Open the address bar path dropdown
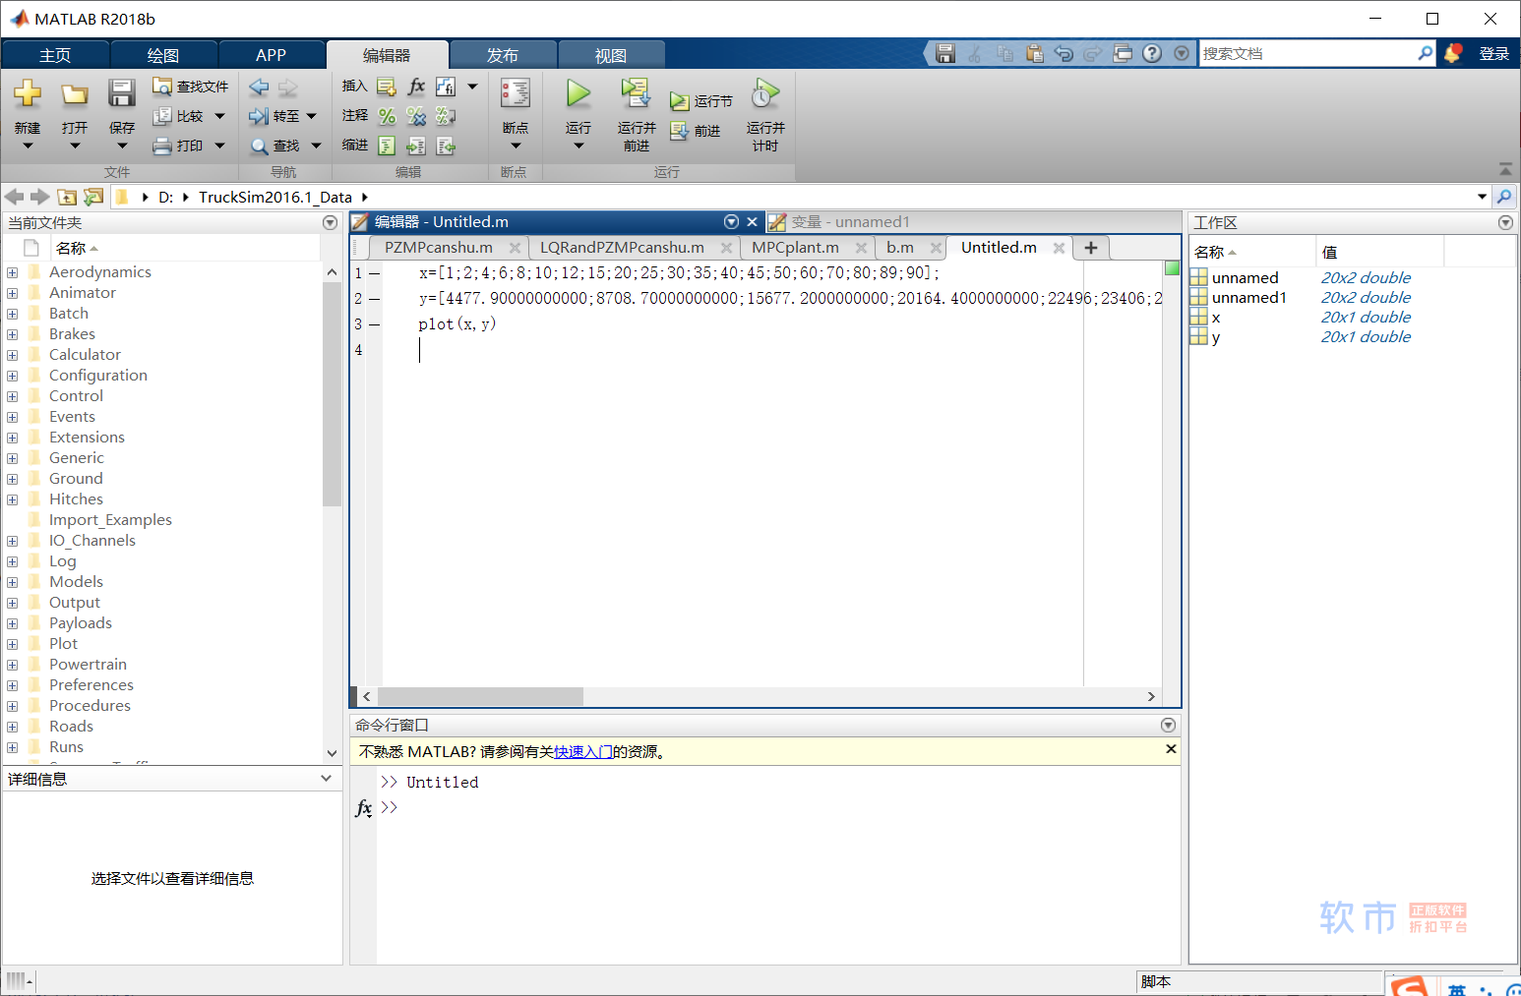Screen dimensions: 1521x996 (x=1482, y=197)
